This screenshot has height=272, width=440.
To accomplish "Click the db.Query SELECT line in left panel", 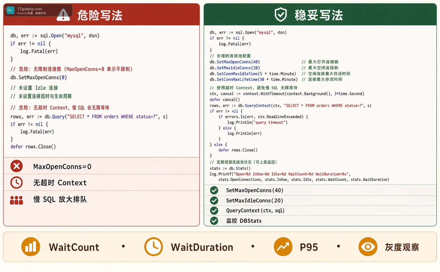I will tap(89, 117).
